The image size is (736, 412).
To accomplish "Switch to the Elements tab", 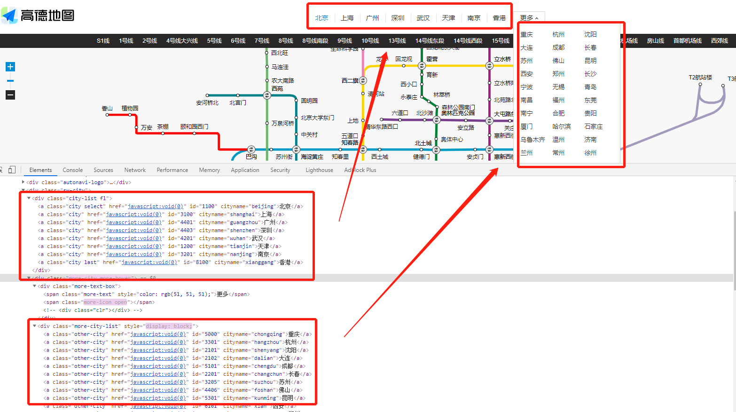I will tap(40, 170).
